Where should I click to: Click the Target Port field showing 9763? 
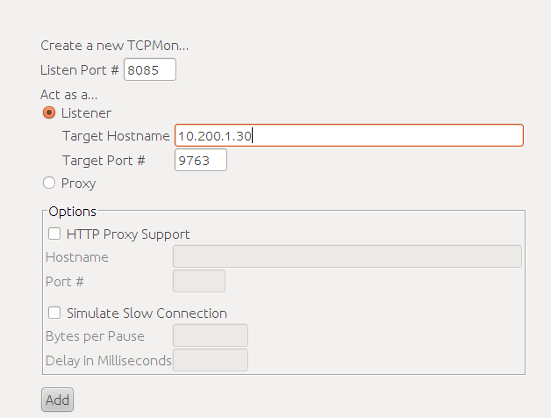(201, 160)
